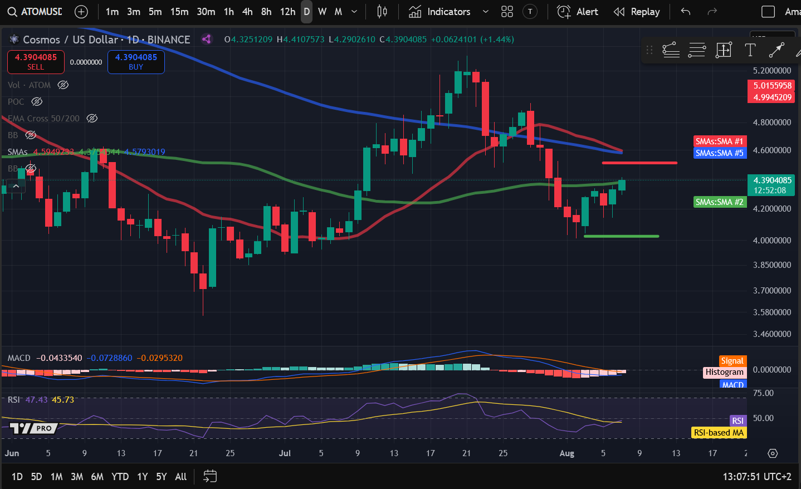Set date range to 5D

[36, 476]
